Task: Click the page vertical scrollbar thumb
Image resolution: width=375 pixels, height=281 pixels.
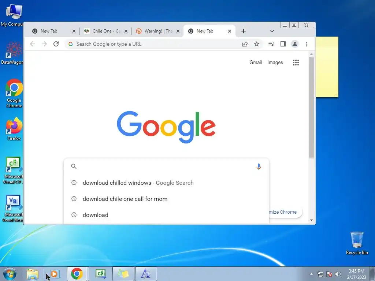Action: (311, 108)
